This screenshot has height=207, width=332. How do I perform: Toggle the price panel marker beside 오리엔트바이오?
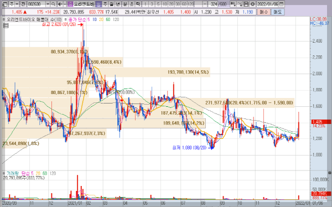pyautogui.click(x=4, y=19)
